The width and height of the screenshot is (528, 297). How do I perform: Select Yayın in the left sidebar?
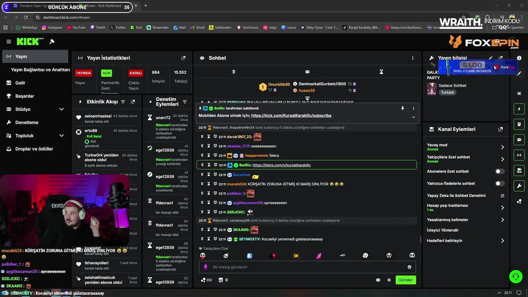click(35, 57)
